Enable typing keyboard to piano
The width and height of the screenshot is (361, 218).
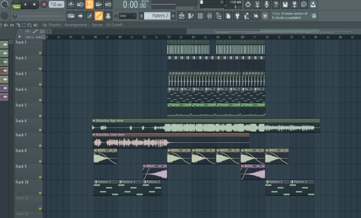point(71,16)
